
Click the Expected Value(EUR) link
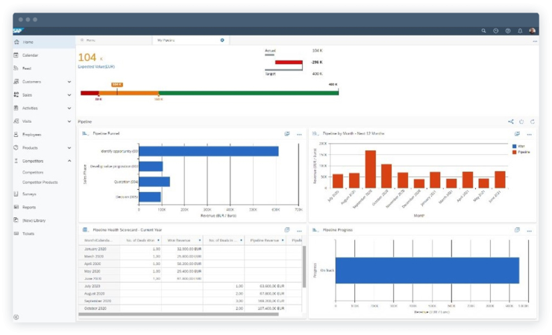point(95,67)
